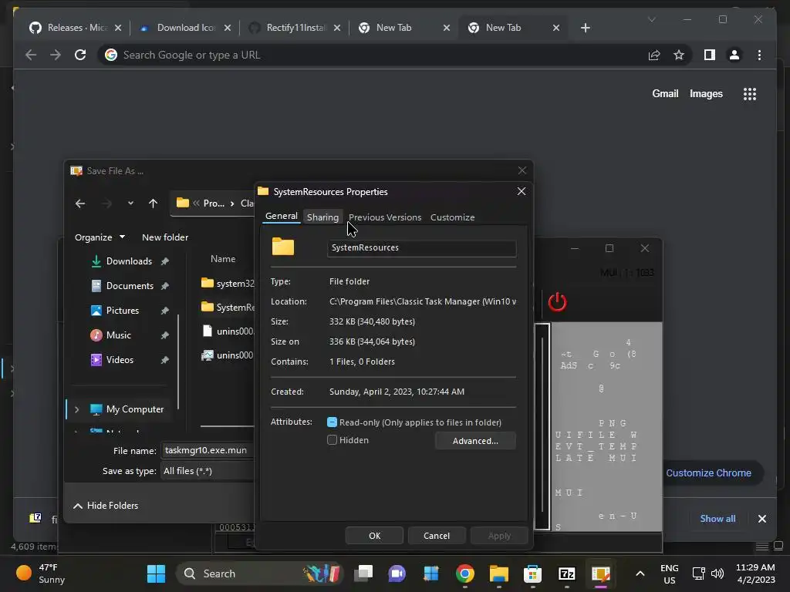Open the Windows Start menu

click(156, 573)
